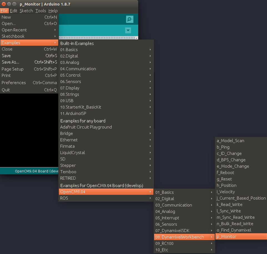Open the 08.Strings examples submenu
The width and height of the screenshot is (267, 254).
(x=106, y=94)
